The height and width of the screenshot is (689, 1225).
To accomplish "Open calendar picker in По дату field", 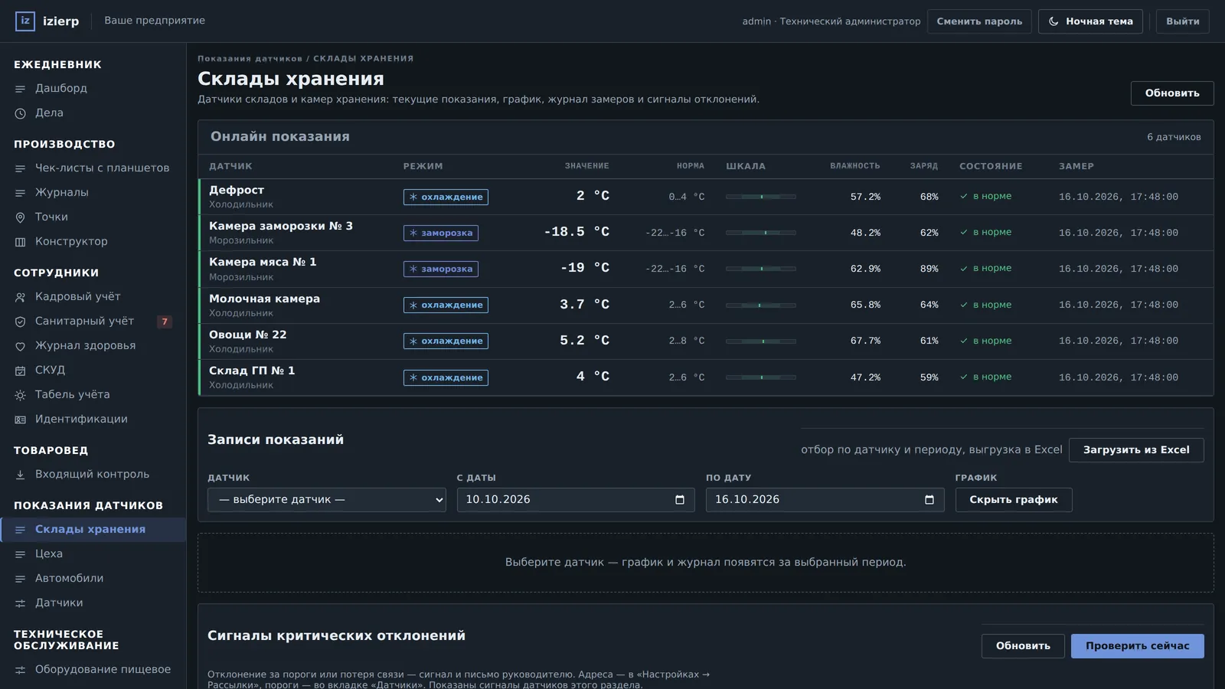I will (x=929, y=500).
